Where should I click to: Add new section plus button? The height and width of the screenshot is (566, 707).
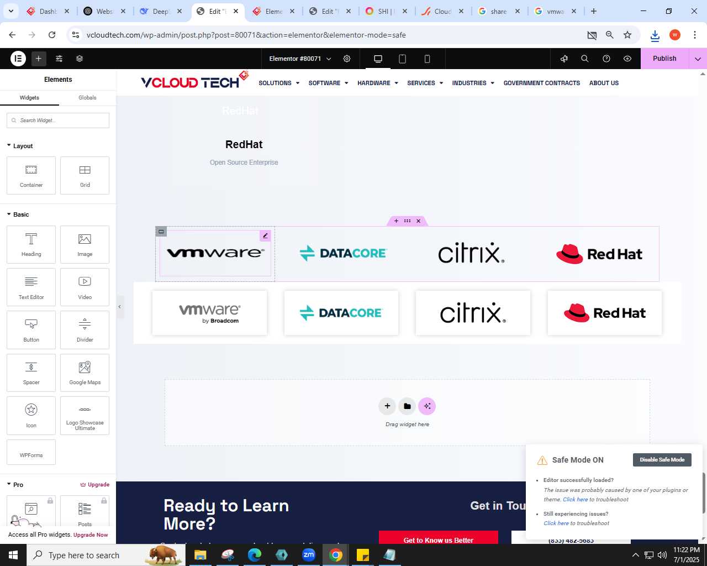387,406
